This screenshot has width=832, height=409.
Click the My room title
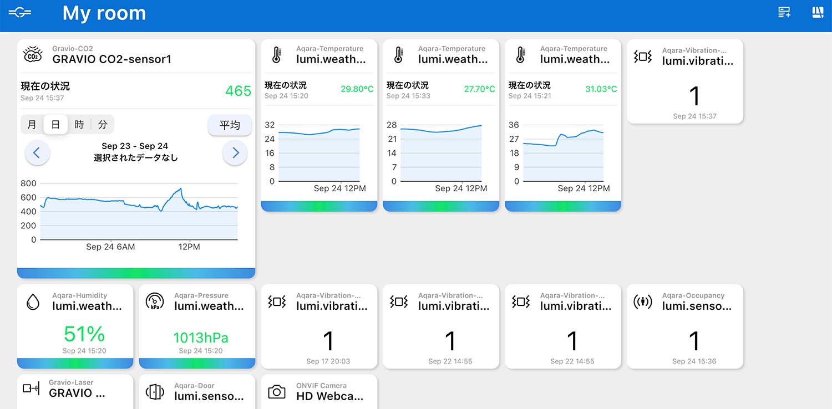[104, 13]
